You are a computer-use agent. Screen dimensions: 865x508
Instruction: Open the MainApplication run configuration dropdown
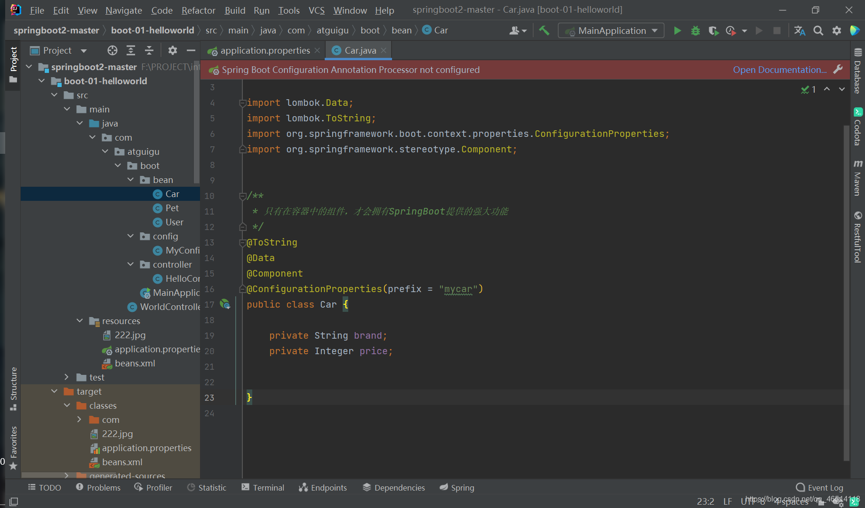pos(611,31)
